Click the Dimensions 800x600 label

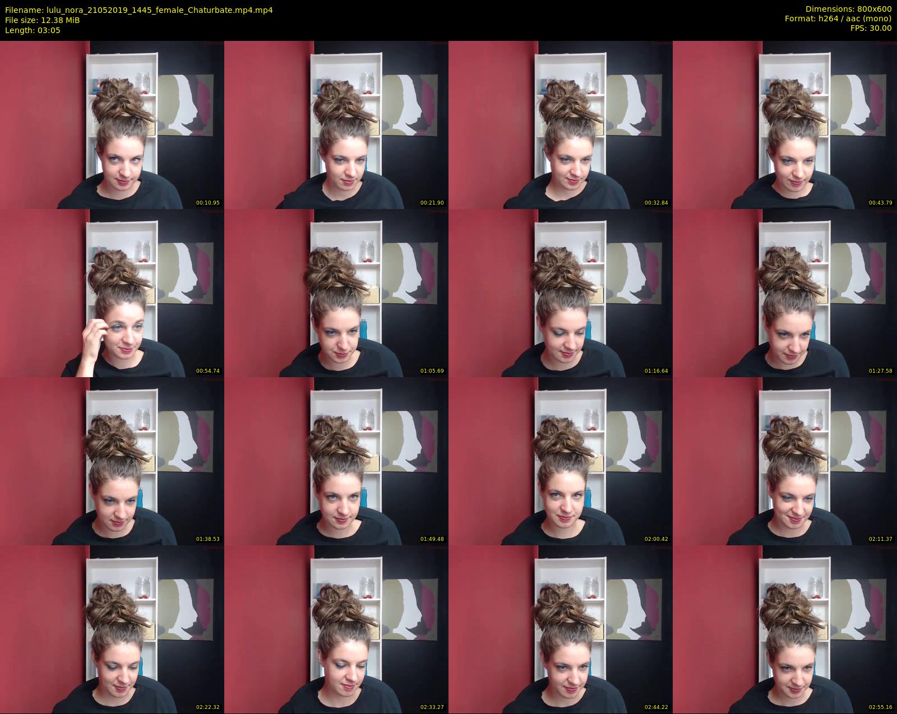pyautogui.click(x=848, y=9)
